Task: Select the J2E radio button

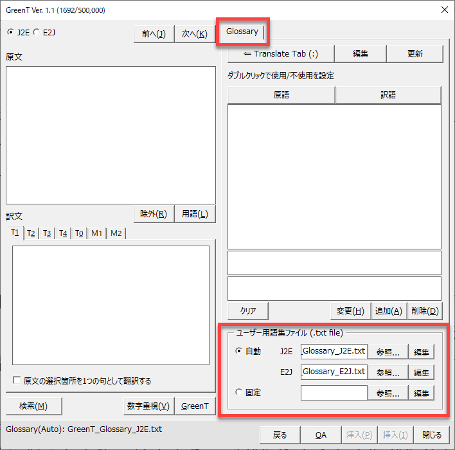Action: click(x=10, y=32)
